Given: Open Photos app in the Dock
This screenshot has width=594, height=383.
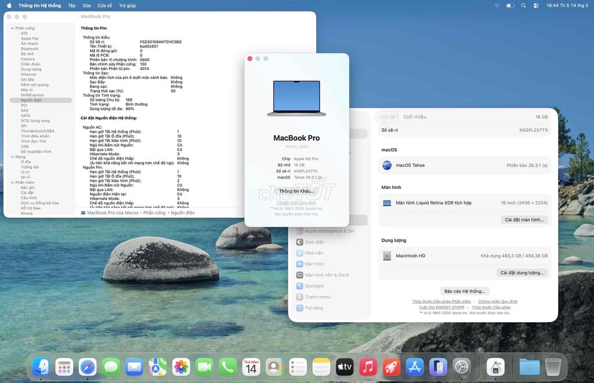Looking at the screenshot, I should 181,367.
